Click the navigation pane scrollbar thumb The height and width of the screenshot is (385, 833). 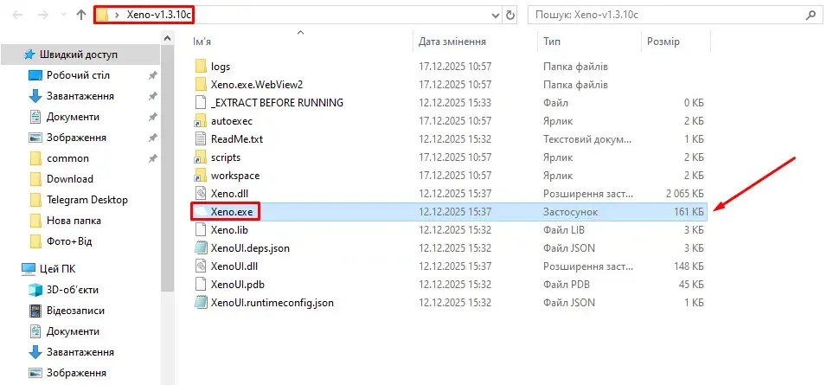[167, 169]
